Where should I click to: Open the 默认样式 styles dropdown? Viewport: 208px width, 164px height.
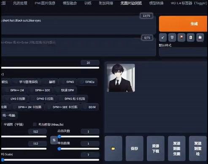(x=183, y=52)
